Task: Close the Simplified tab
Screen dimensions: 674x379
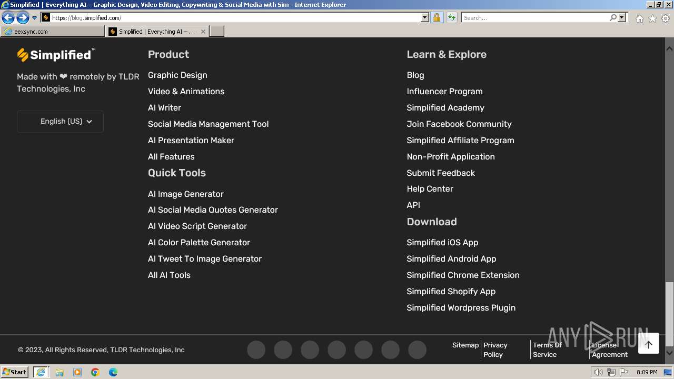Action: tap(203, 32)
